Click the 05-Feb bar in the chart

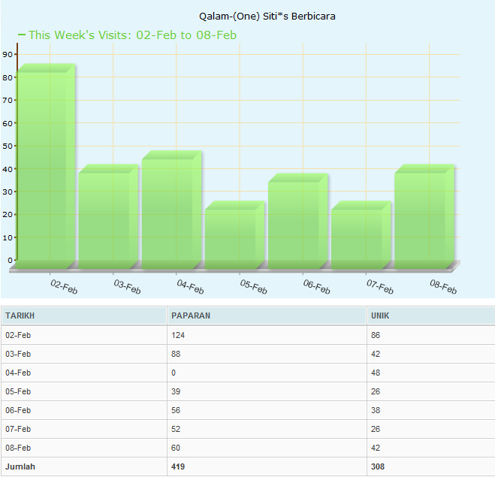234,235
